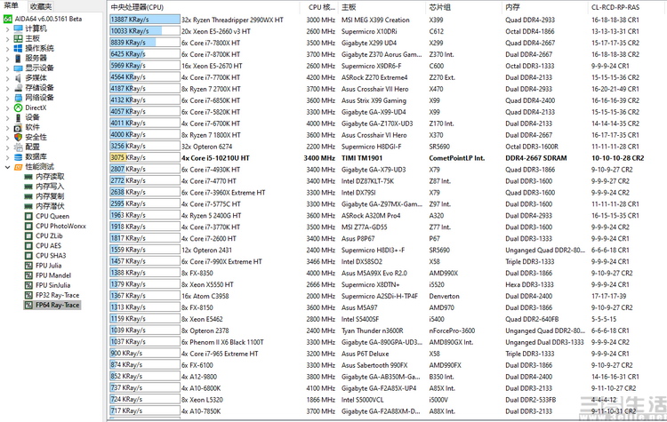Screen dimensions: 667x422
Task: Select the 多媒体 speaker icon
Action: pyautogui.click(x=18, y=78)
